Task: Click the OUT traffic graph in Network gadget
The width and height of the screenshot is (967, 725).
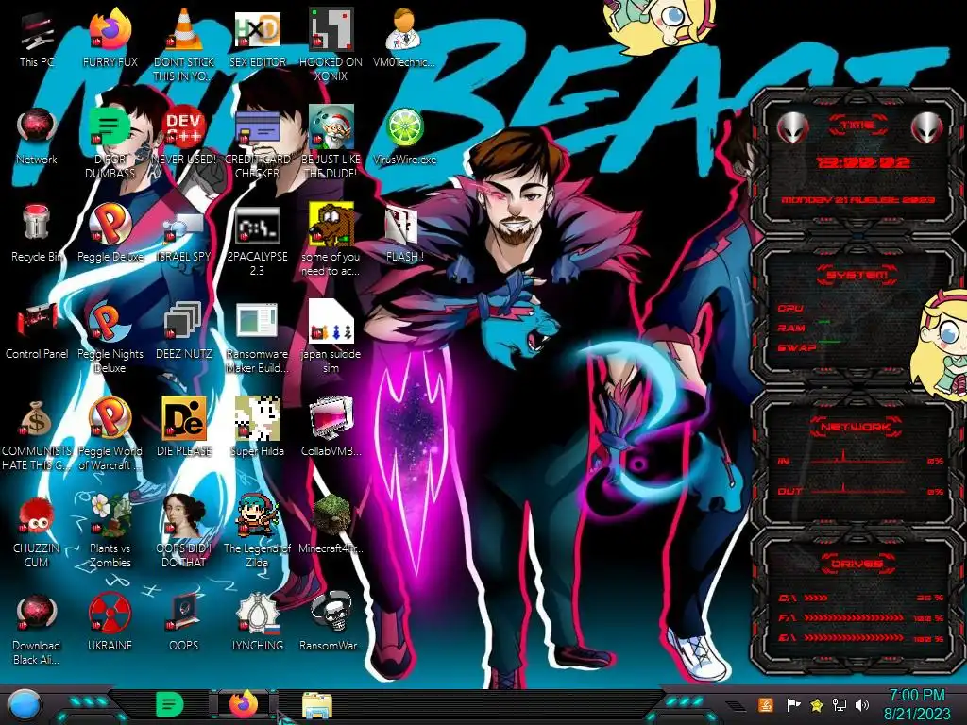Action: point(858,490)
